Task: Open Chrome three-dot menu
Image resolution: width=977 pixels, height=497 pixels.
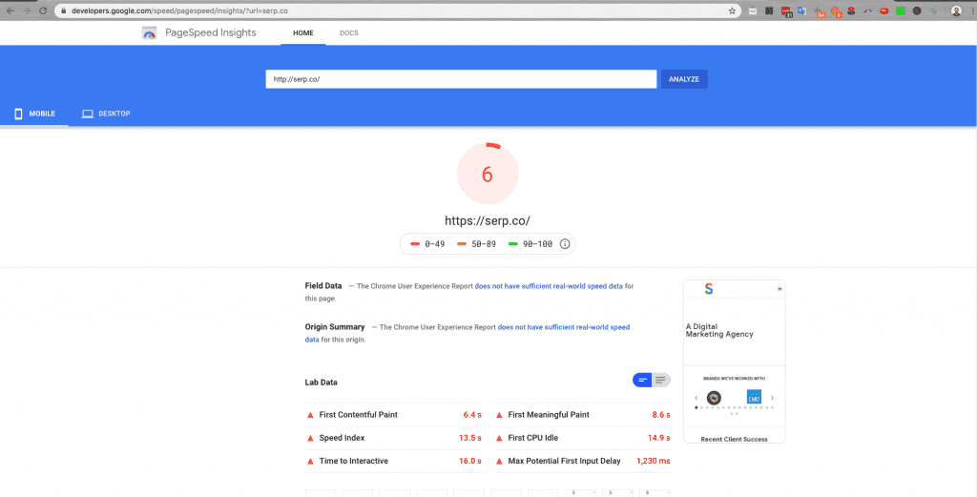Action: (972, 10)
